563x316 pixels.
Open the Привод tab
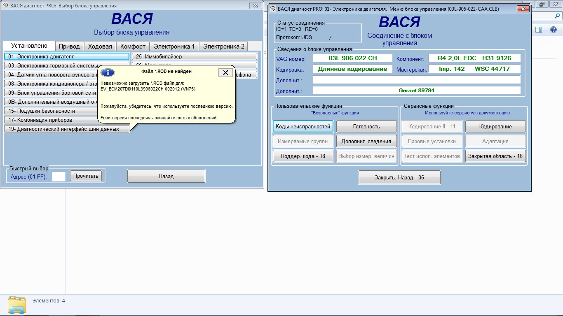pyautogui.click(x=69, y=46)
